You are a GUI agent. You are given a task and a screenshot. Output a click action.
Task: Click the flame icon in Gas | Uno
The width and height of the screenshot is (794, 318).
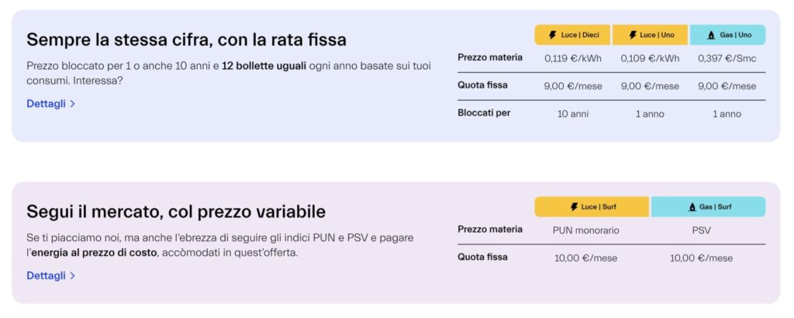711,35
